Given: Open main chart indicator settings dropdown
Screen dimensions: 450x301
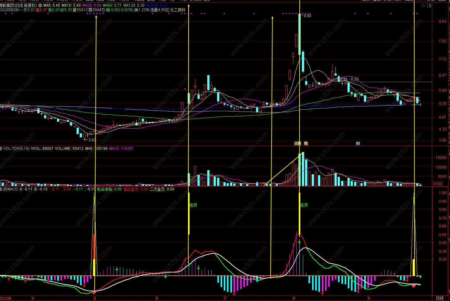Looking at the screenshot, I should coord(40,6).
